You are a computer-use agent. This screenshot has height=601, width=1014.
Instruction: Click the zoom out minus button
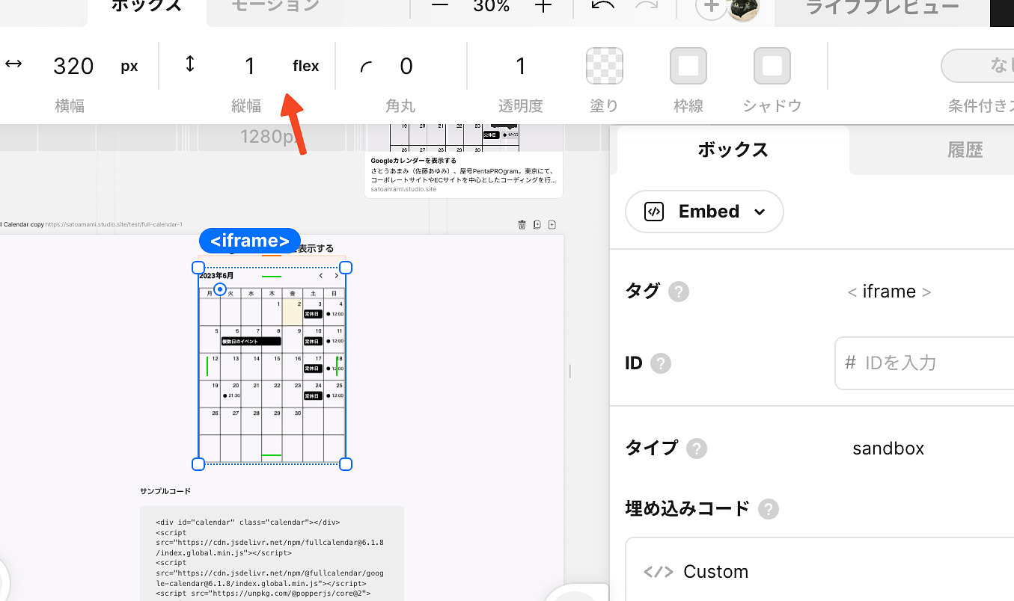point(440,6)
